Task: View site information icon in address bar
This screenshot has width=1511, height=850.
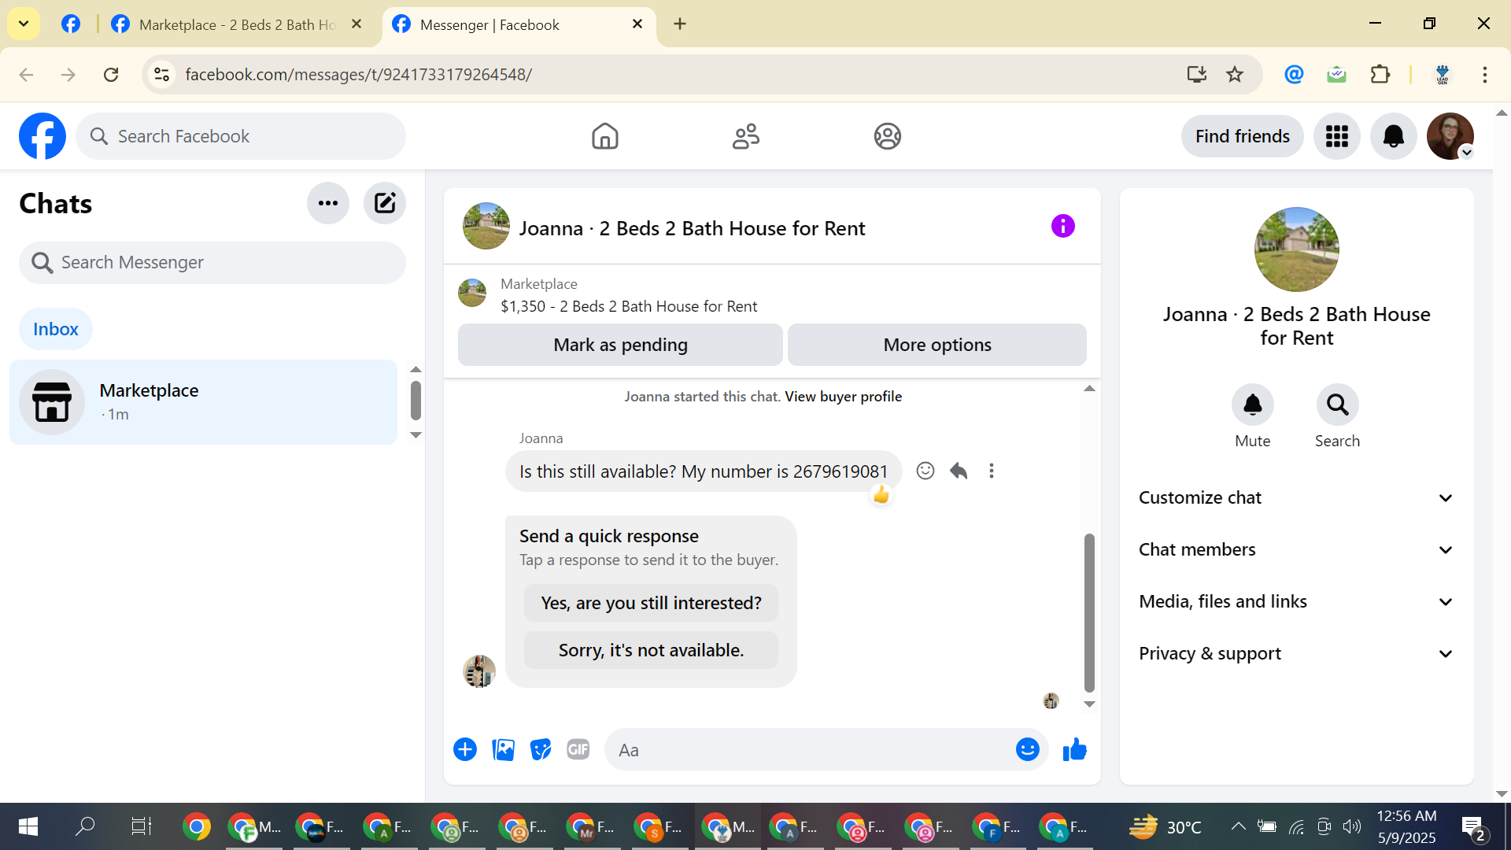Action: 161,74
